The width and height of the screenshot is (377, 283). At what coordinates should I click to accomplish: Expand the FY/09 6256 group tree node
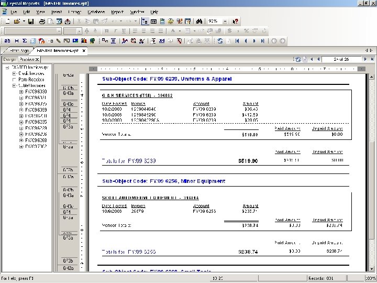[21, 134]
